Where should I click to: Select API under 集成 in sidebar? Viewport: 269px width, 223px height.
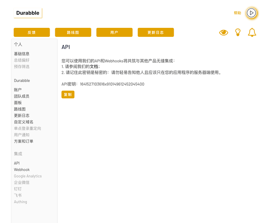17,163
